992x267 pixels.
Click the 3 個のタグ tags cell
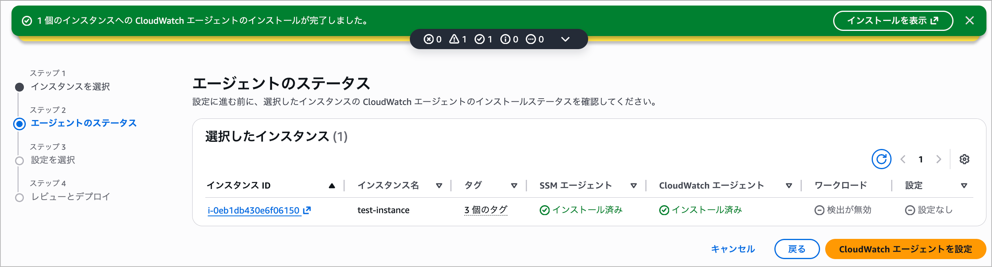(x=486, y=210)
